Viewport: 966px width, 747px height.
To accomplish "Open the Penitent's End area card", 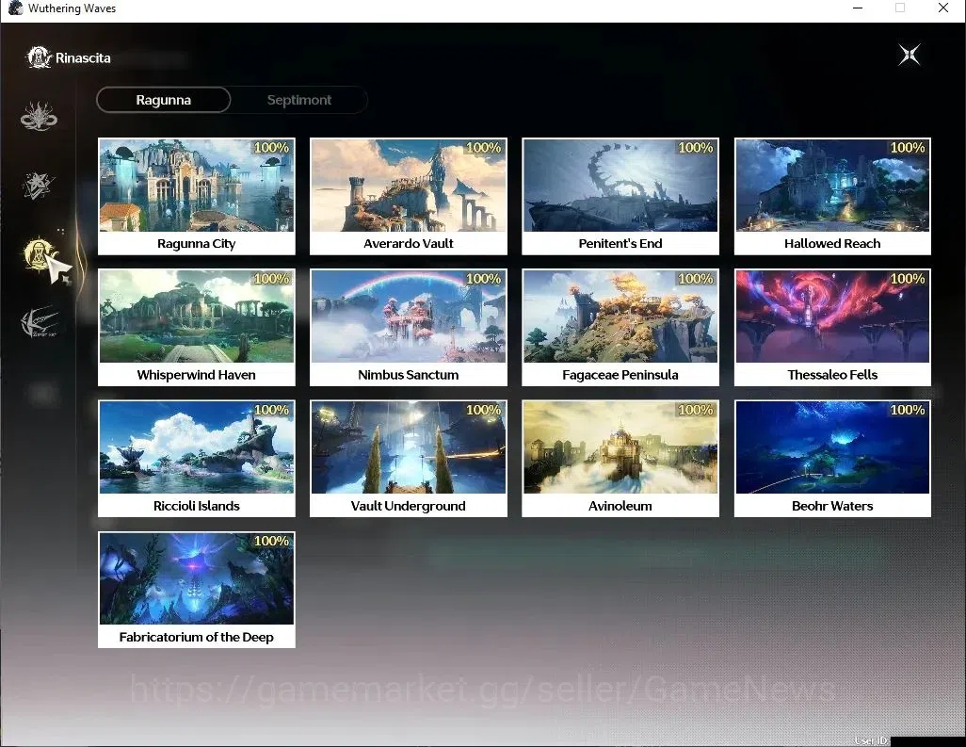I will [620, 196].
